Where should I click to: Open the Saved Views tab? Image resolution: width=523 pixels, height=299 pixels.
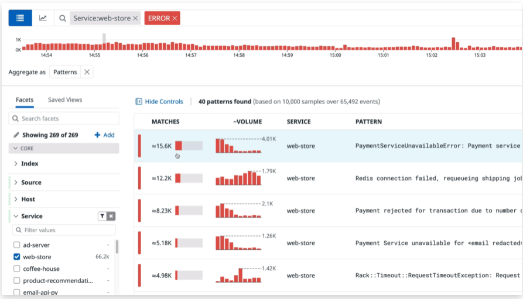tap(64, 100)
